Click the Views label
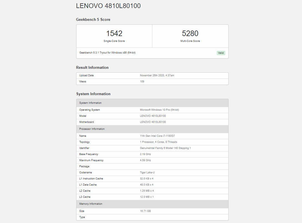The height and width of the screenshot is (223, 302). coord(83,82)
